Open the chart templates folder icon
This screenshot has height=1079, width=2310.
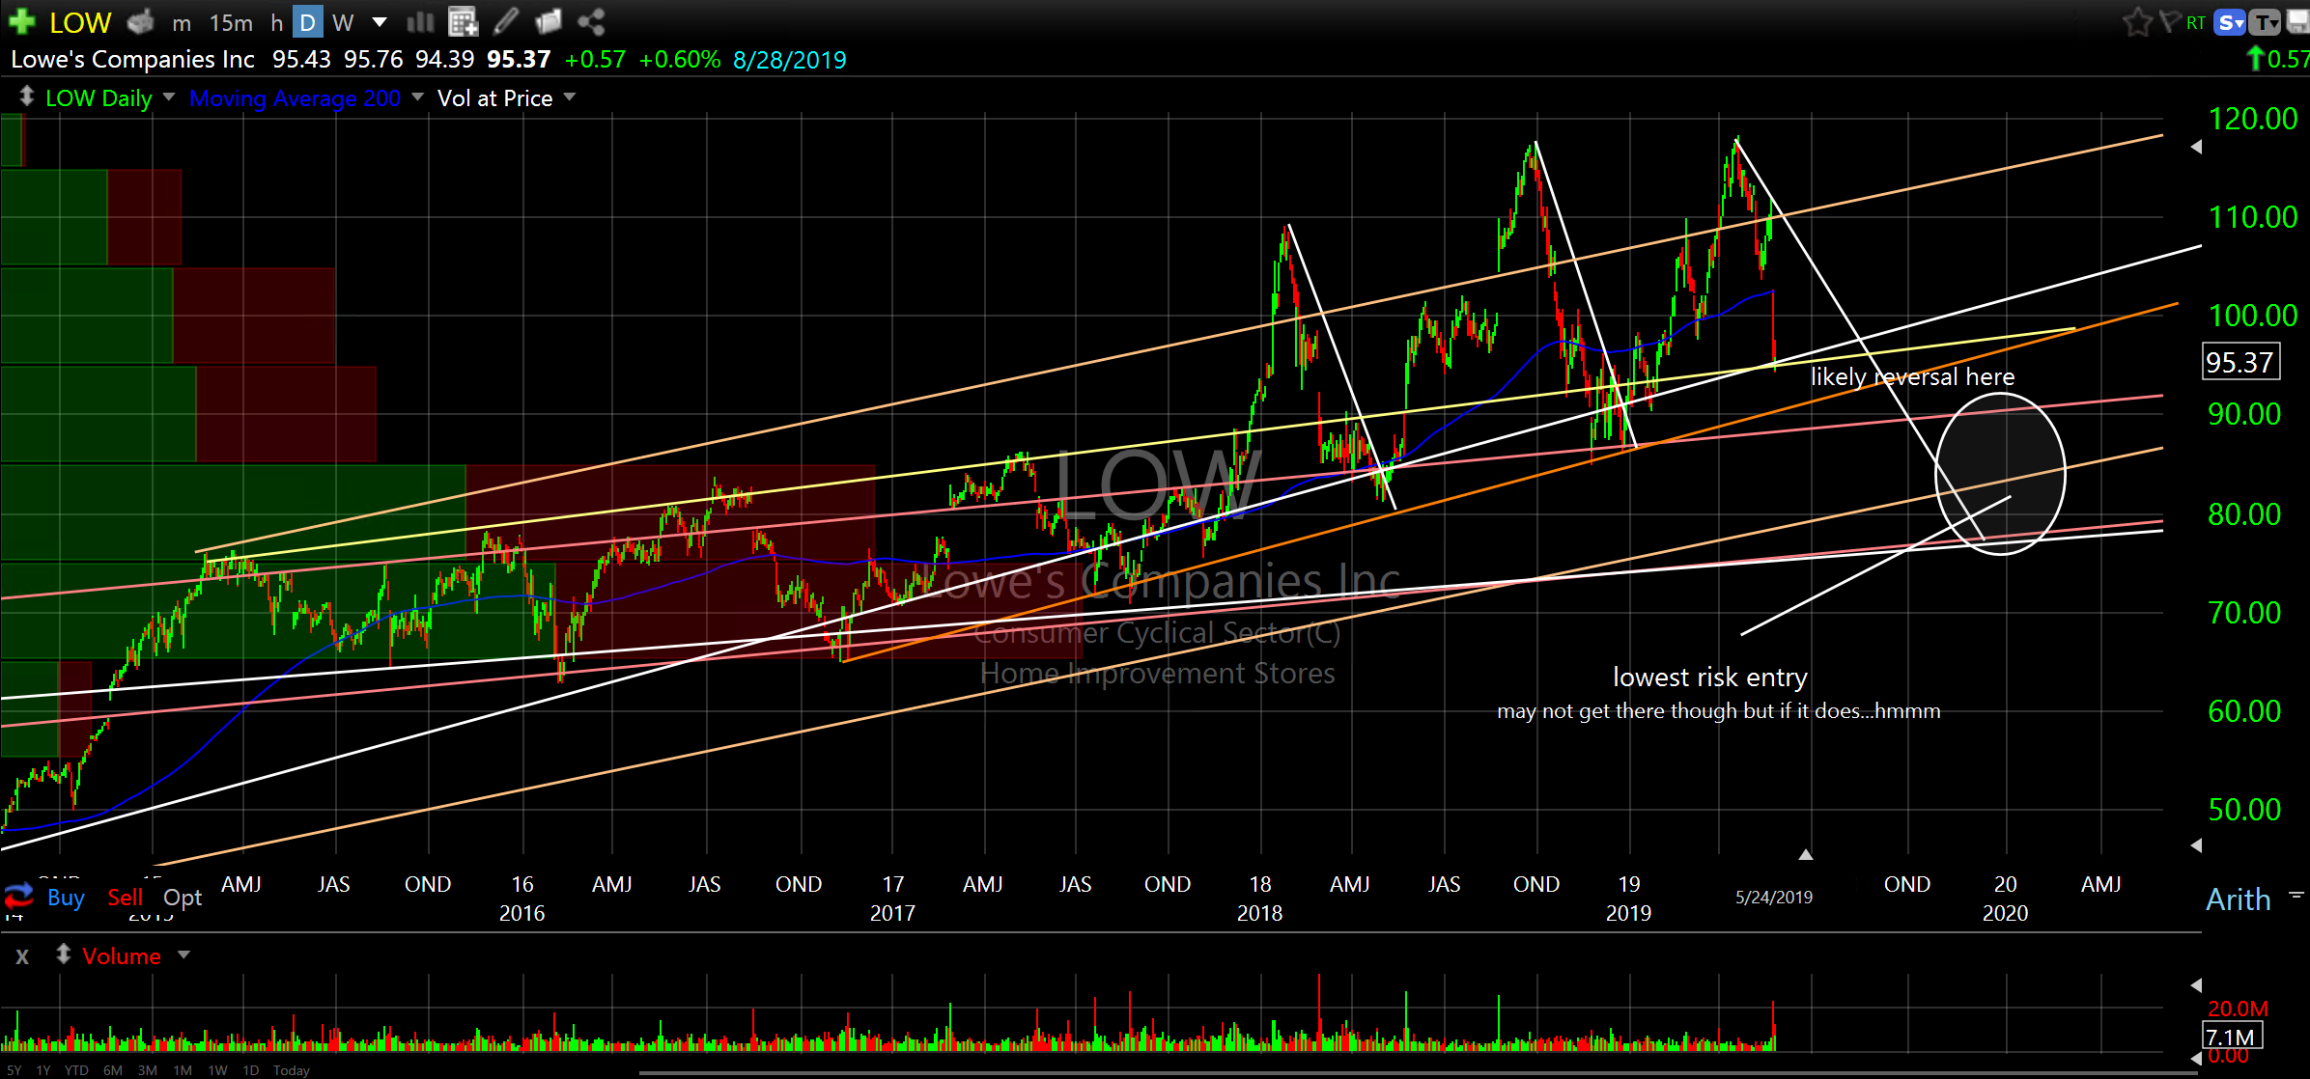(549, 20)
